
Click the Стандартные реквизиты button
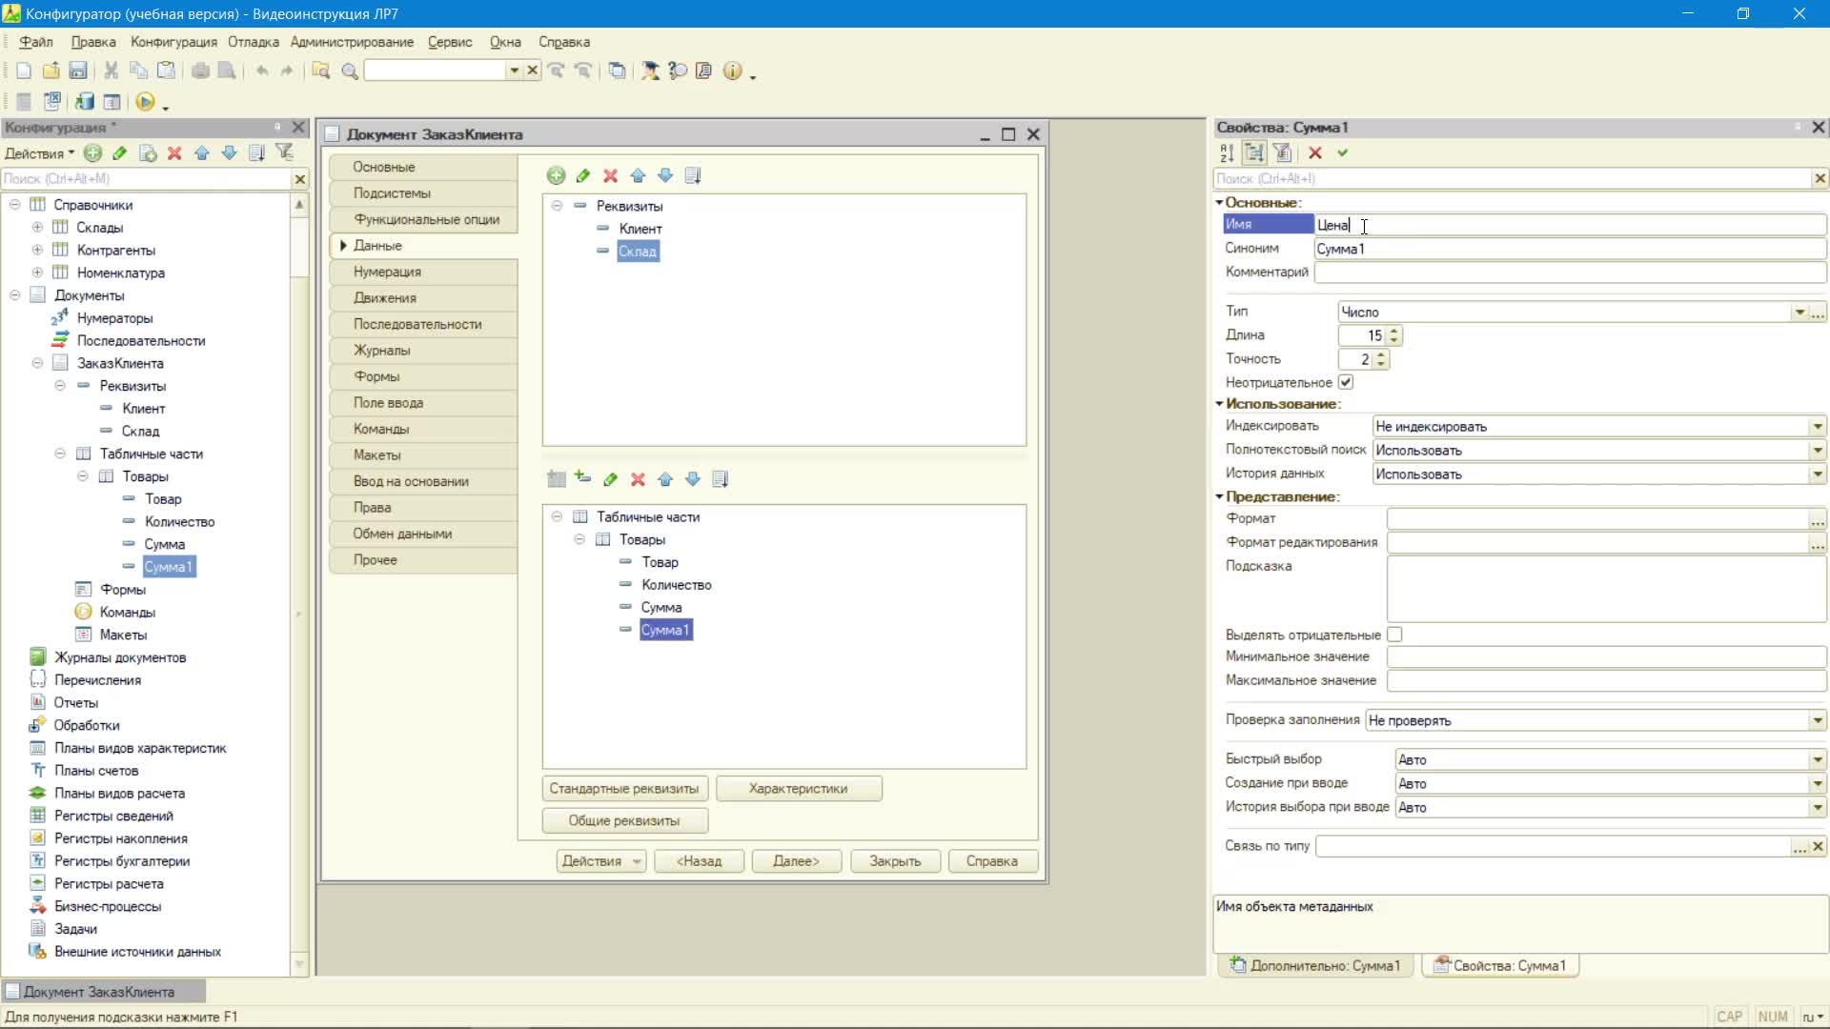pos(624,789)
